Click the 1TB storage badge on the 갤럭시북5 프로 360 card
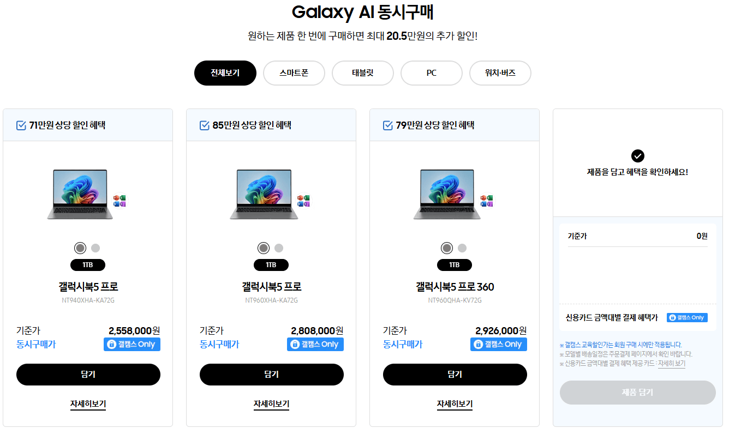Image resolution: width=729 pixels, height=434 pixels. point(455,265)
